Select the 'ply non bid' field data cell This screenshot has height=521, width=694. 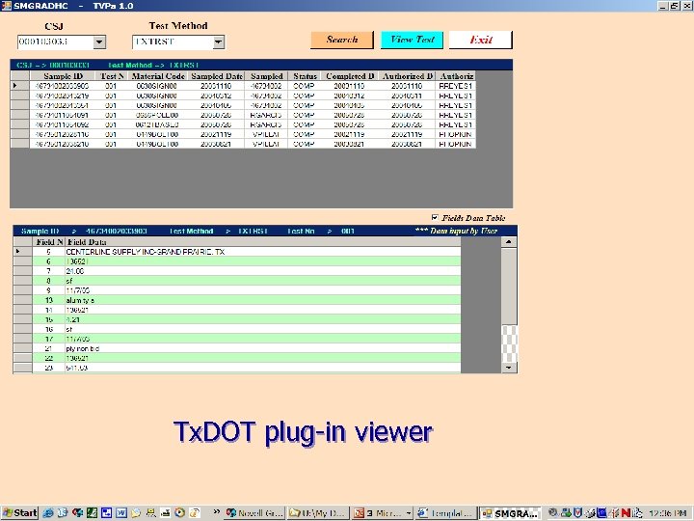tap(263, 348)
